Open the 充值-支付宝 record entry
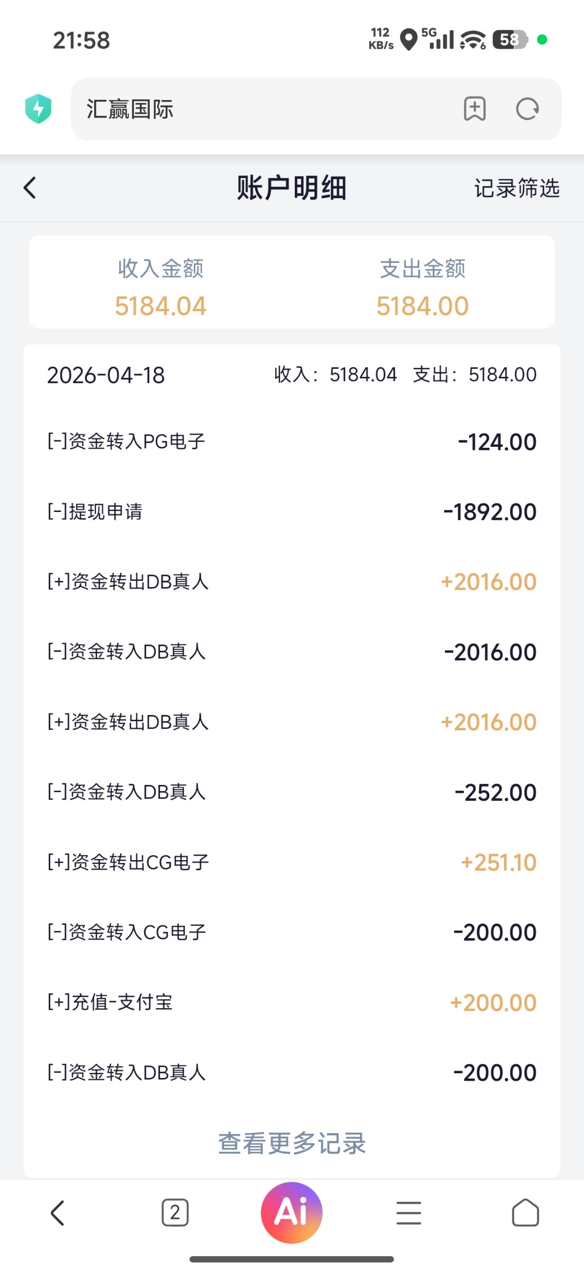Image resolution: width=584 pixels, height=1272 pixels. click(292, 1002)
